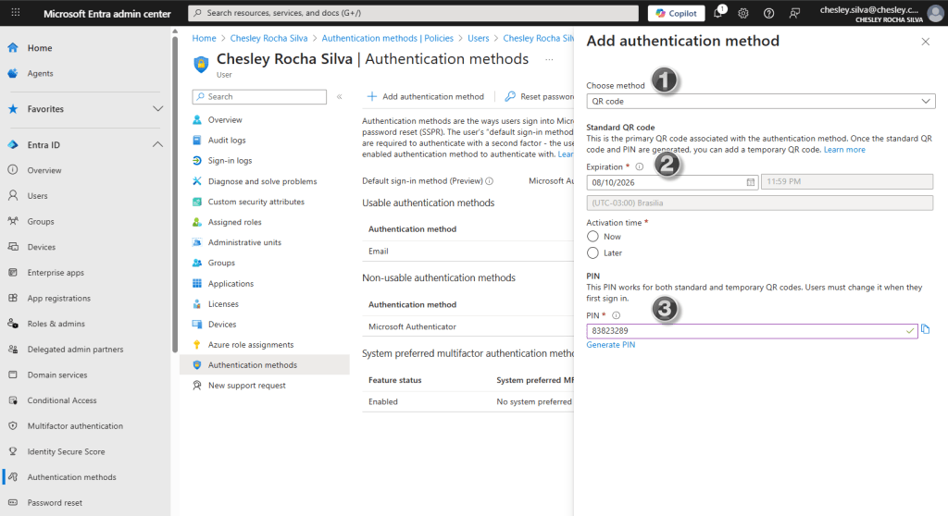Open the Choose method dropdown

tap(759, 101)
